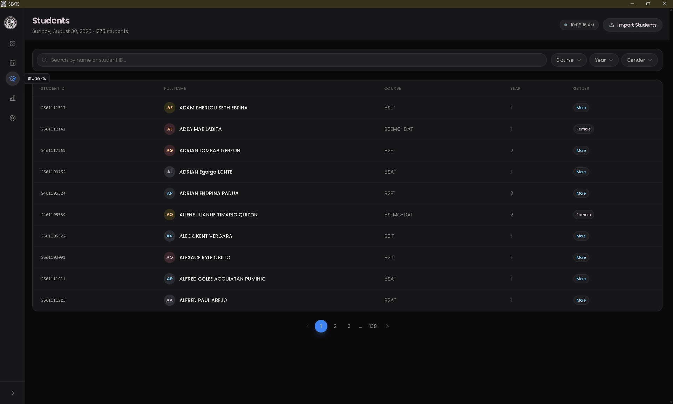Click student ID 2501111517

(53, 108)
